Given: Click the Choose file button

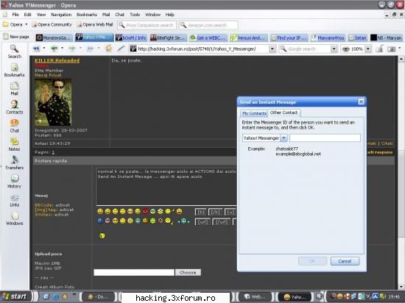Looking at the screenshot, I should click(188, 272).
